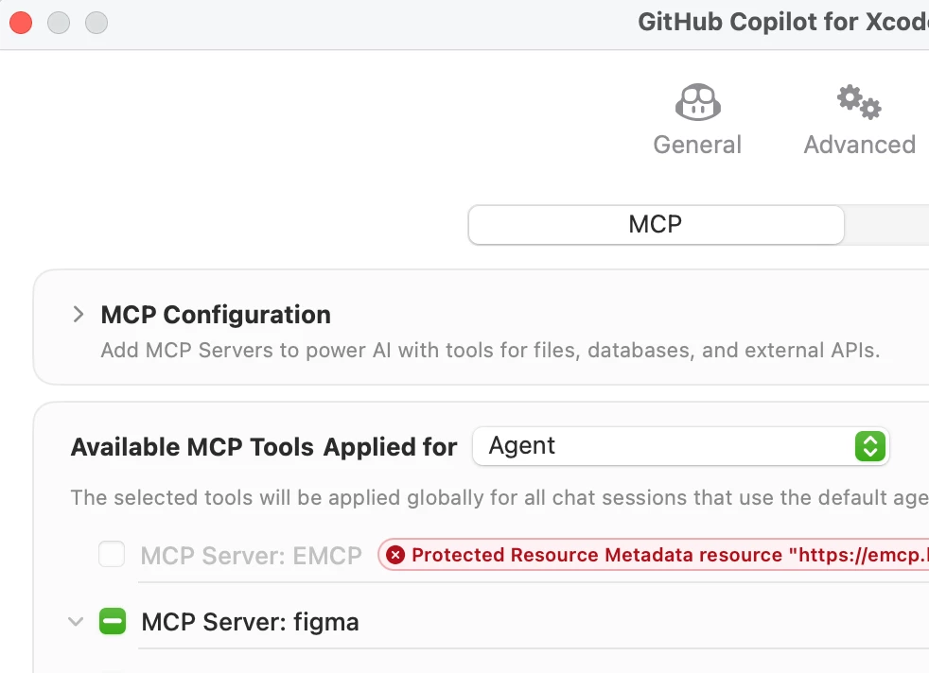The width and height of the screenshot is (929, 673).
Task: Expand the MCP Configuration section chevron
Action: (x=79, y=315)
